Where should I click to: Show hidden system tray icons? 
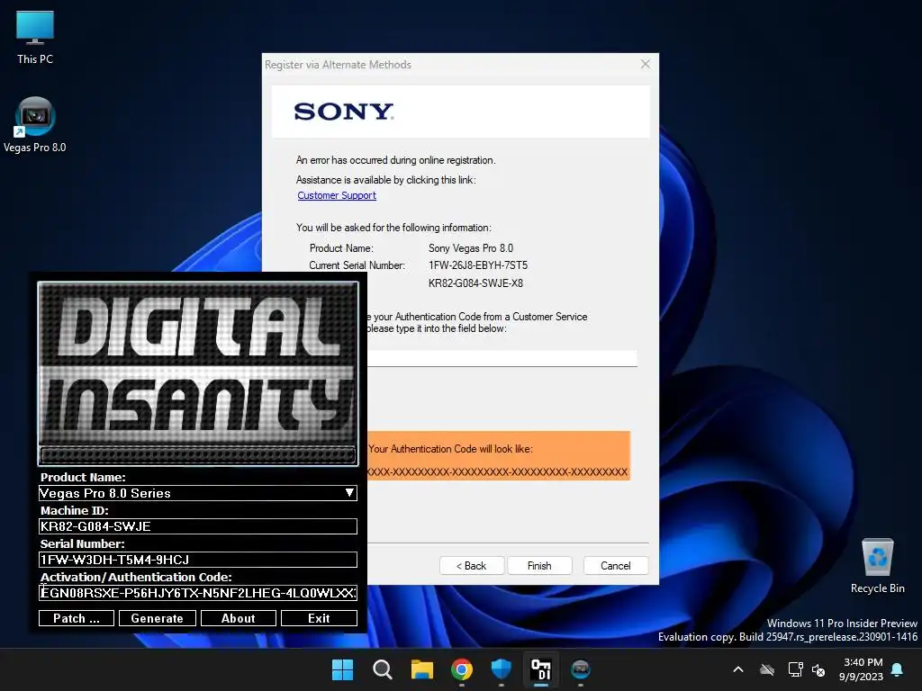pos(738,669)
